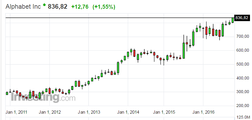The image size is (252, 120).
Task: Click the +12,76 price change value
Action: click(80, 7)
